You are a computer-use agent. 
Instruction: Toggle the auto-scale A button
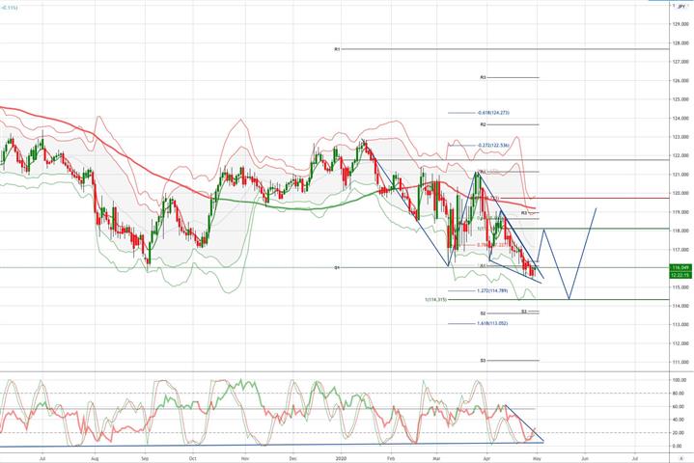click(x=681, y=458)
